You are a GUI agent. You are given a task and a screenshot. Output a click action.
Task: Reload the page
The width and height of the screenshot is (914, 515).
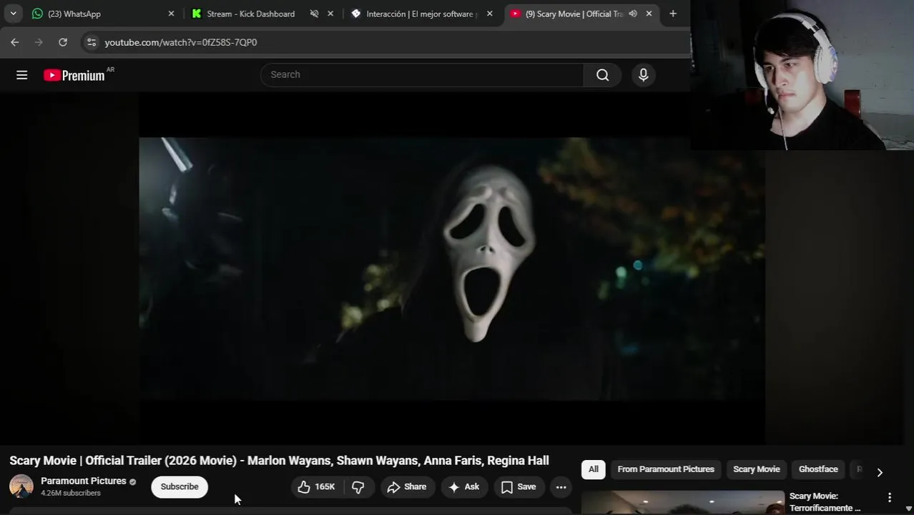[63, 42]
